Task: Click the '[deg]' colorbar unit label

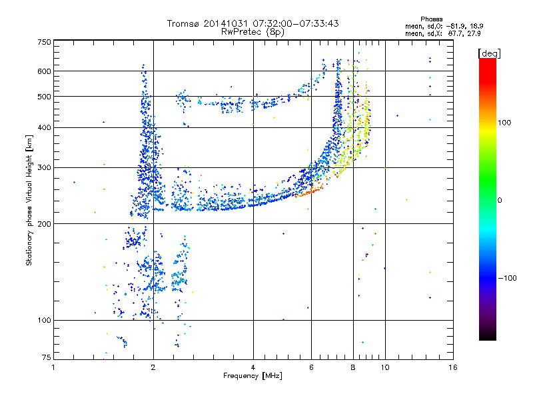Action: 489,53
